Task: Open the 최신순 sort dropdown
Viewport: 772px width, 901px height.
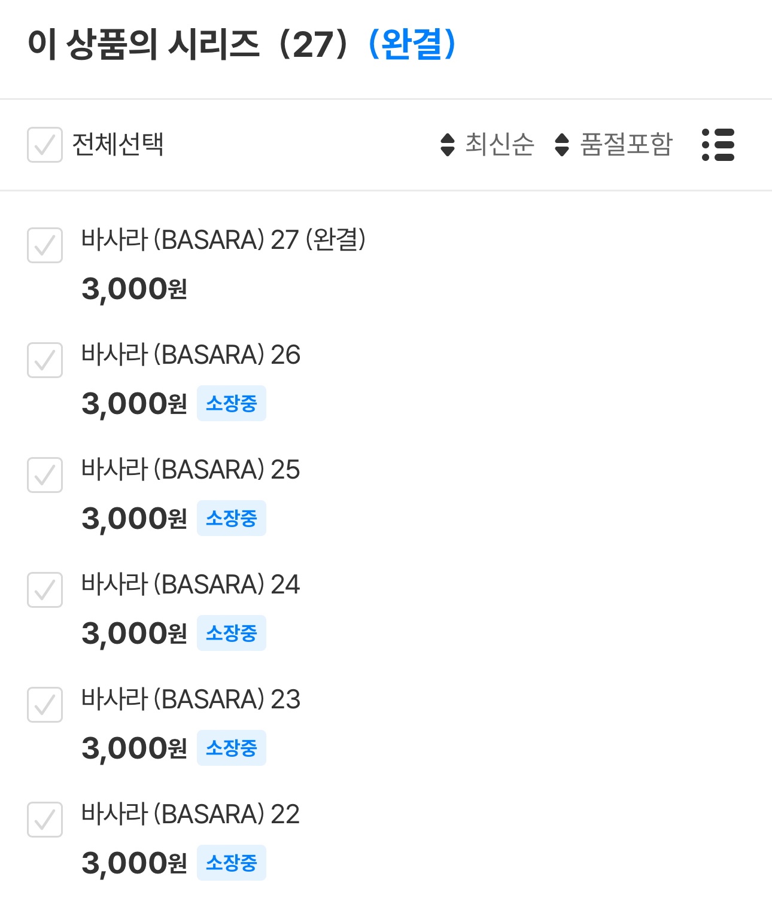Action: pos(499,145)
